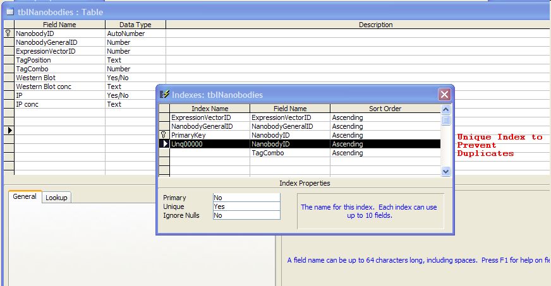Click the primary key icon beside NanobodyID field
551x286 pixels.
pos(8,33)
